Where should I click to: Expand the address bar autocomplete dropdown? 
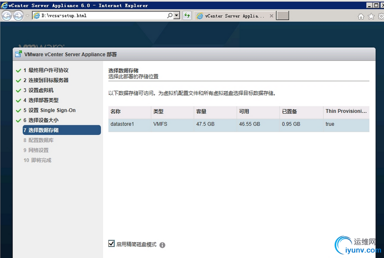tap(176, 16)
